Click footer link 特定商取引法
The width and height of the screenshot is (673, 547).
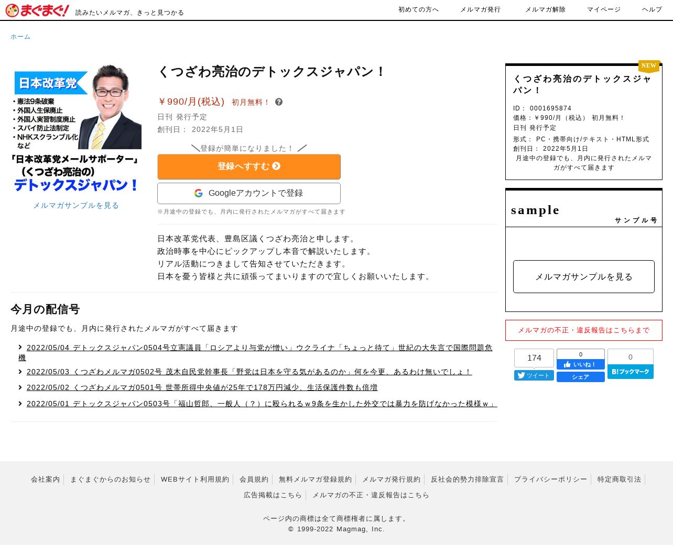click(620, 479)
